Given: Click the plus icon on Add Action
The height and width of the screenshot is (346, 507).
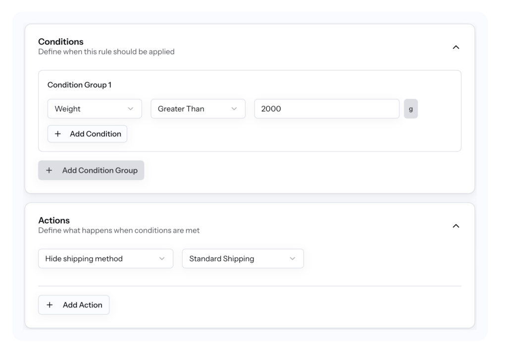Looking at the screenshot, I should click(50, 305).
